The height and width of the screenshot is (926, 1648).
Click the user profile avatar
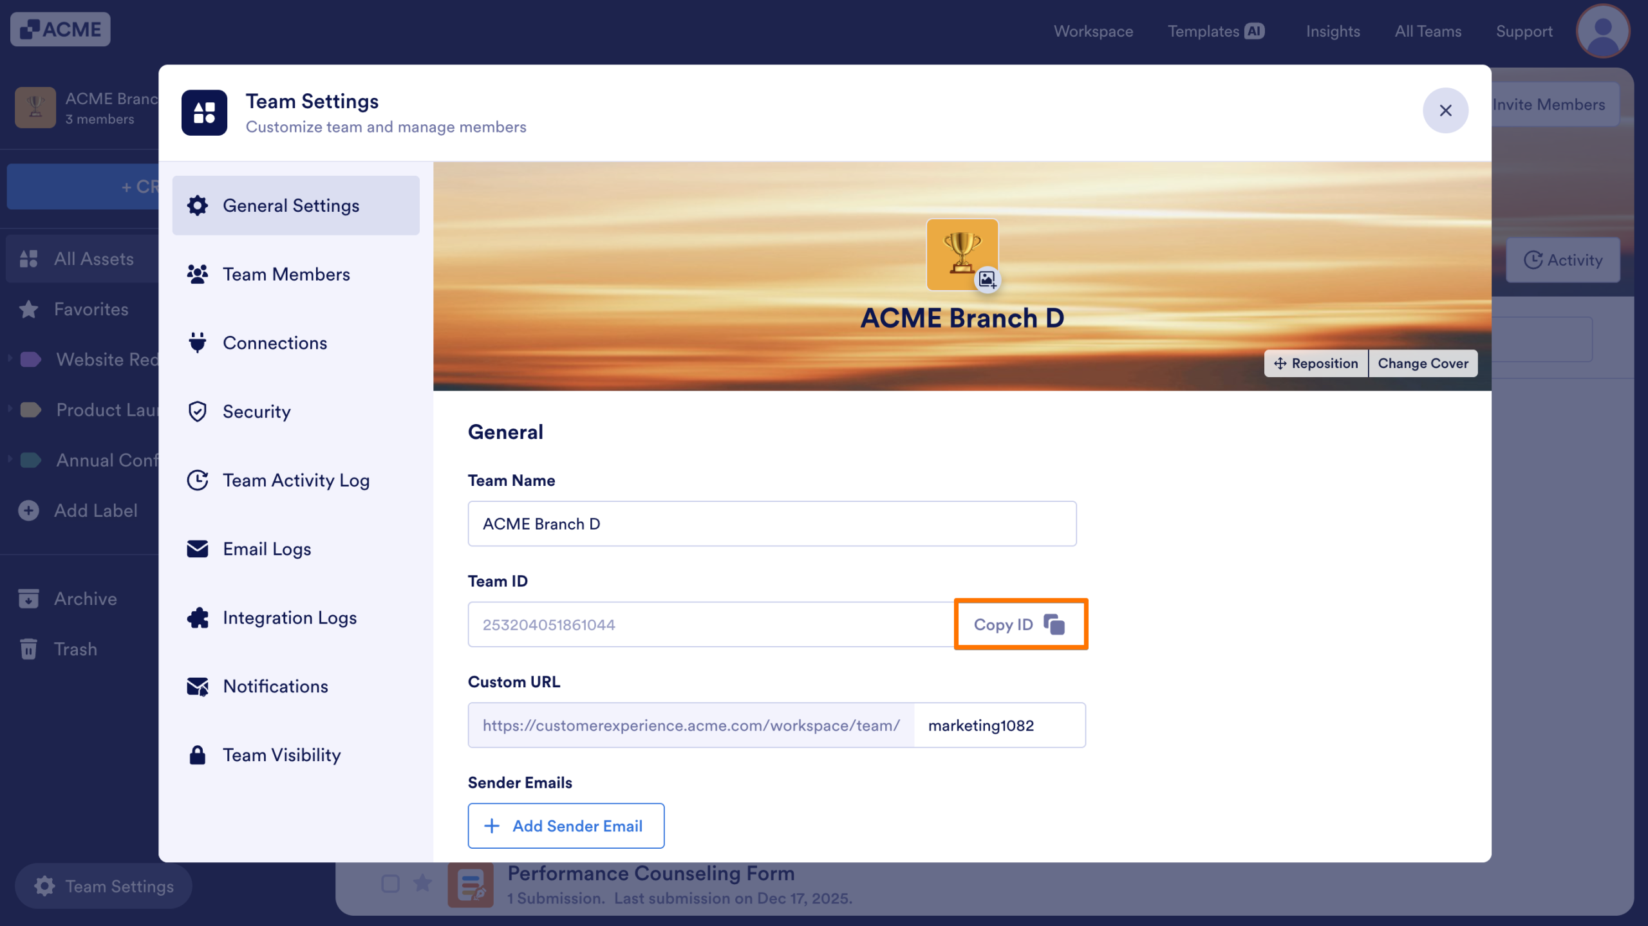pos(1603,31)
